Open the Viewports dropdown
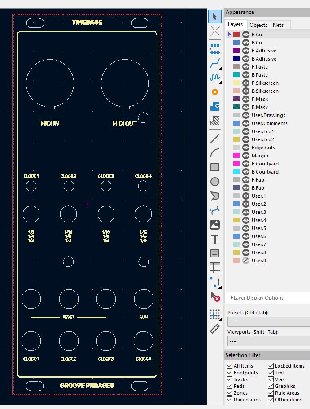This screenshot has height=409, width=310. [x=268, y=341]
